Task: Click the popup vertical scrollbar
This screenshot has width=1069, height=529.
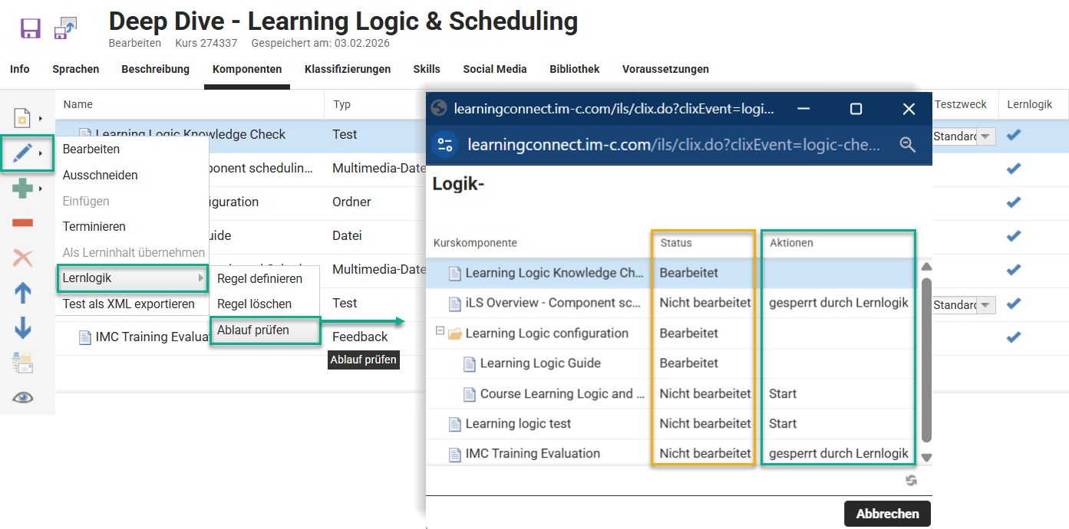Action: [x=926, y=360]
